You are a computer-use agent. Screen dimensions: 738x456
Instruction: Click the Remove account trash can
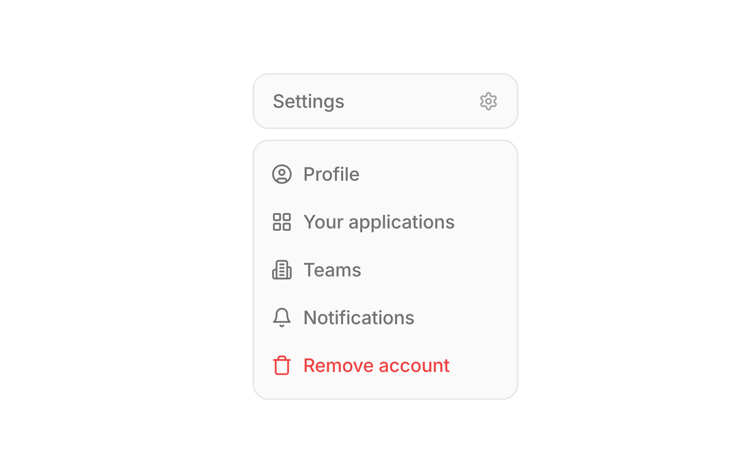pyautogui.click(x=282, y=365)
